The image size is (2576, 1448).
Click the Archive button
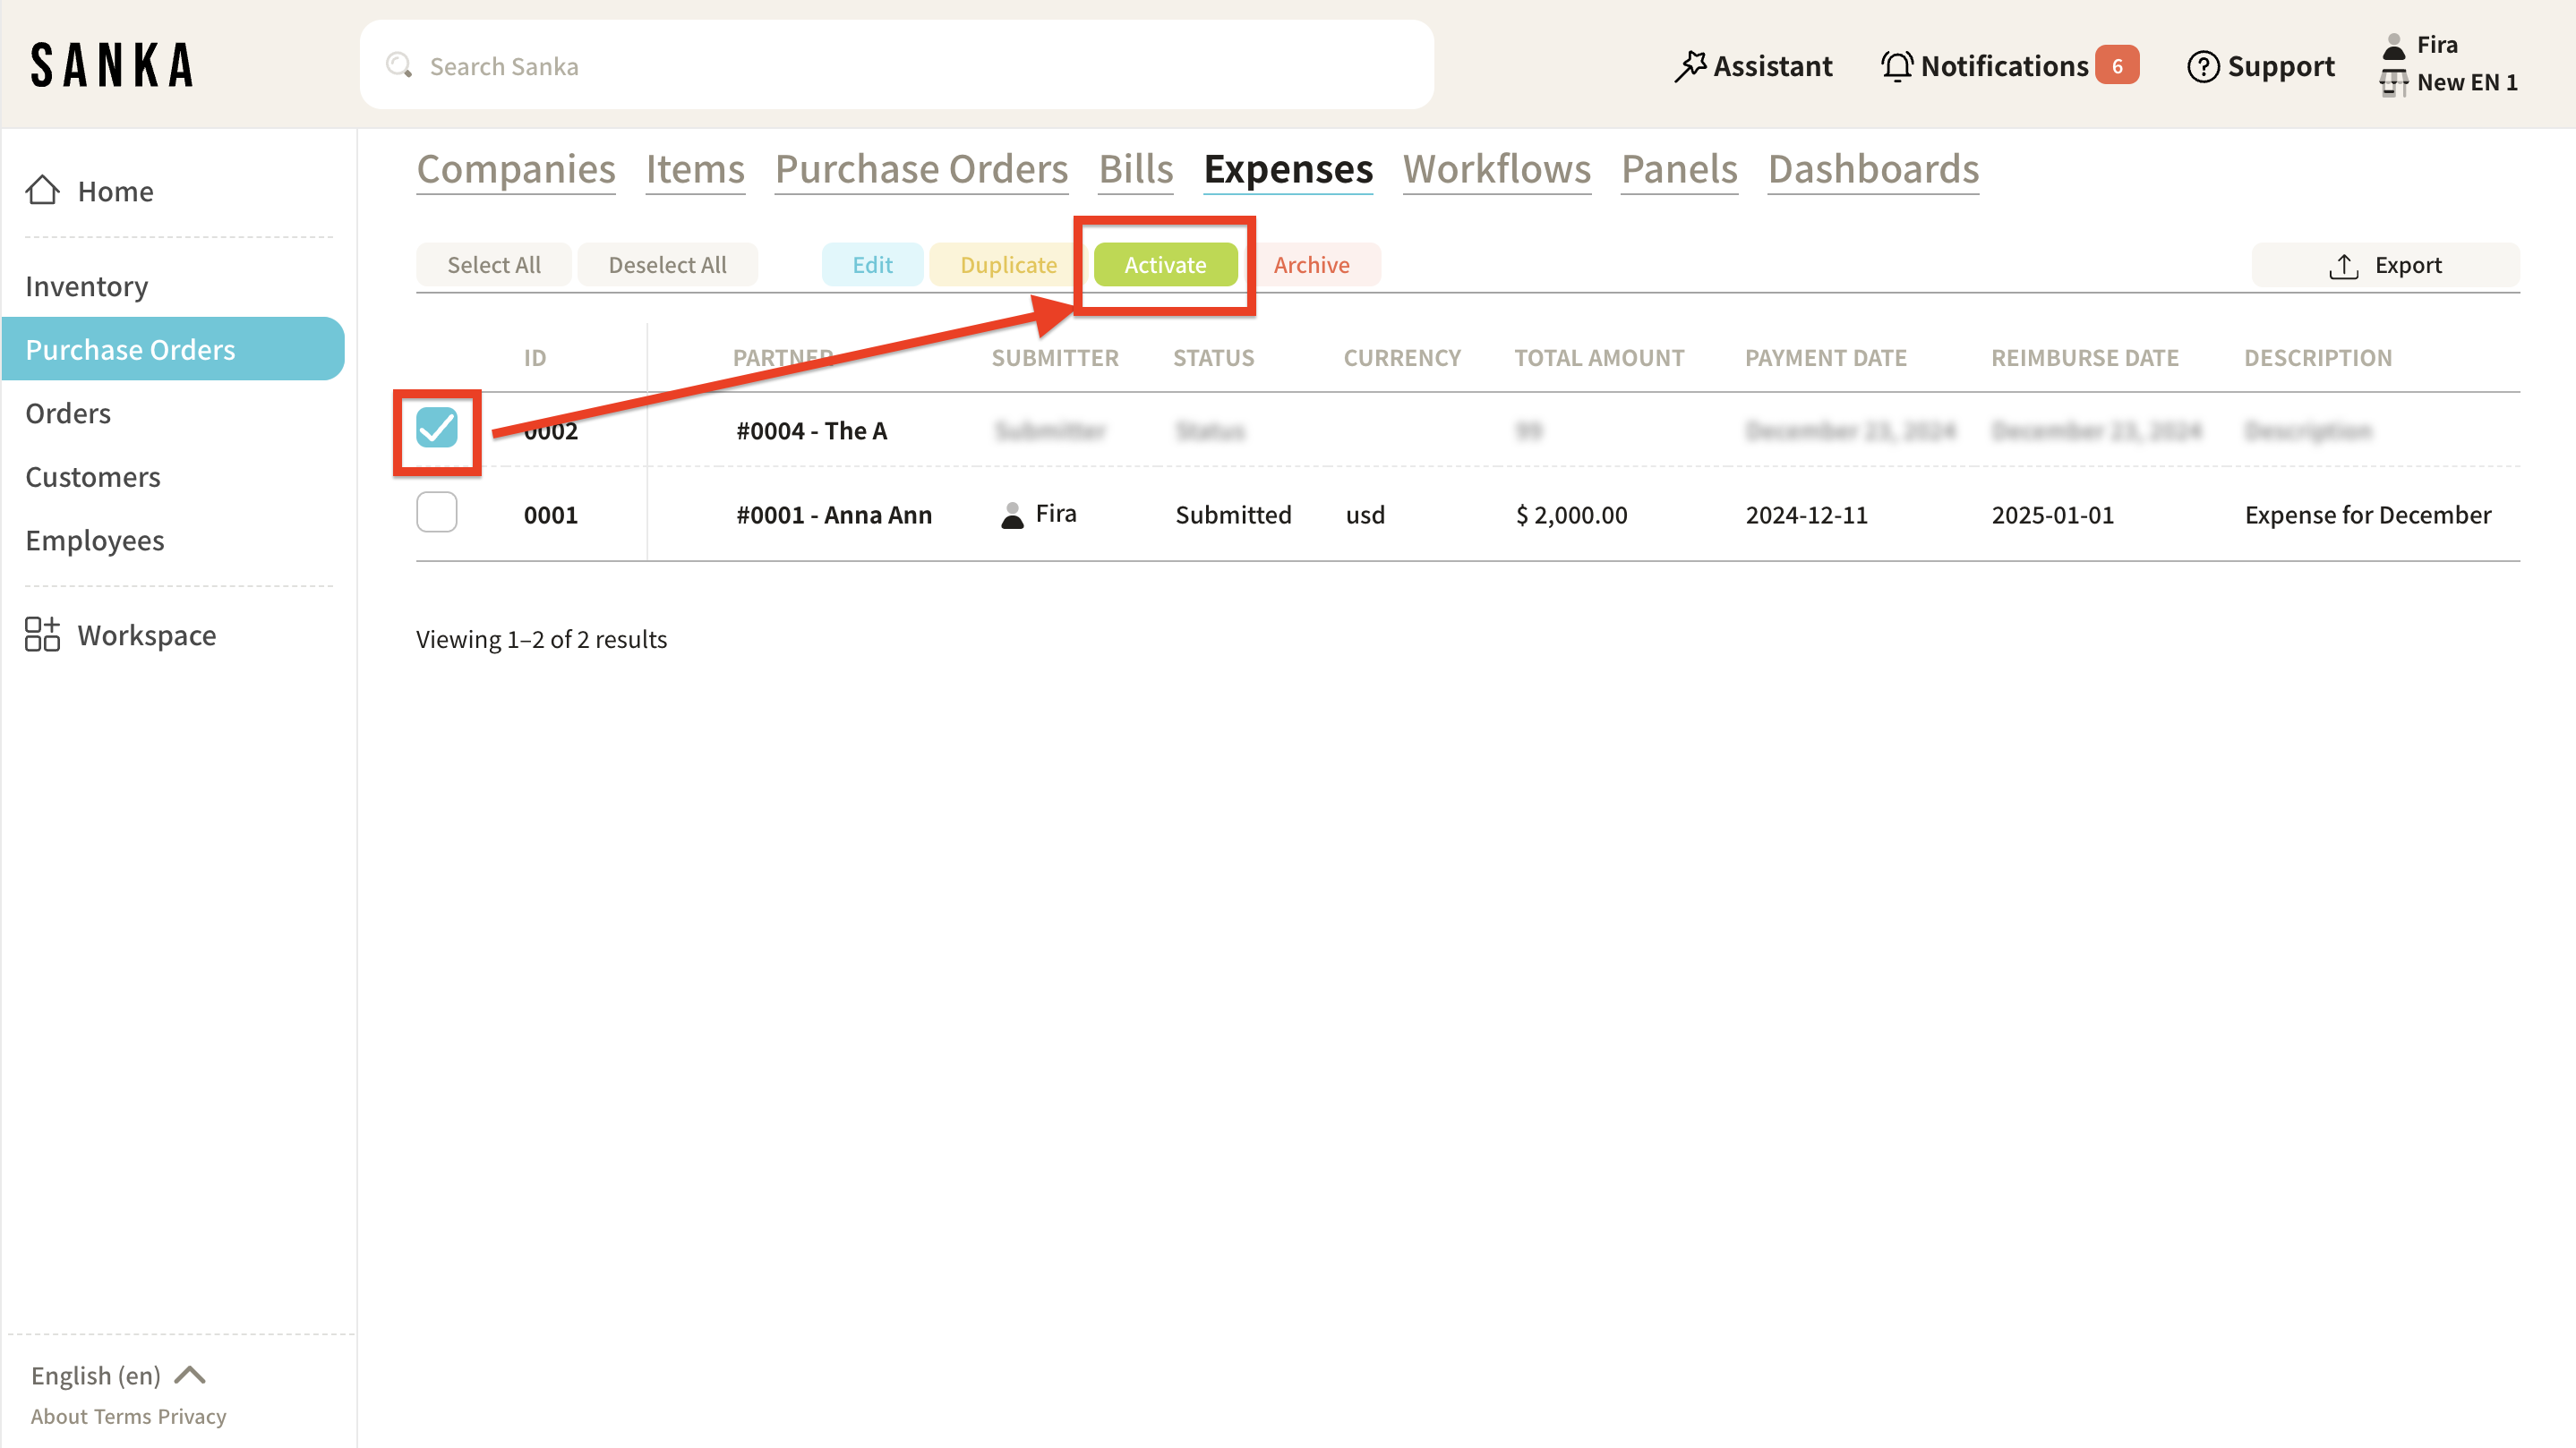coord(1311,265)
